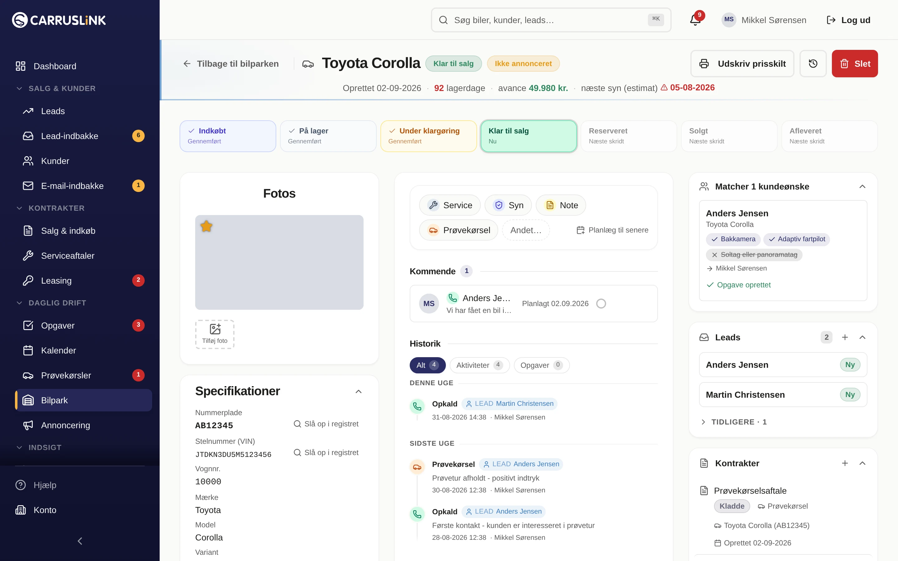
Task: Collapse the Kontrakter panel on the right
Action: (862, 463)
